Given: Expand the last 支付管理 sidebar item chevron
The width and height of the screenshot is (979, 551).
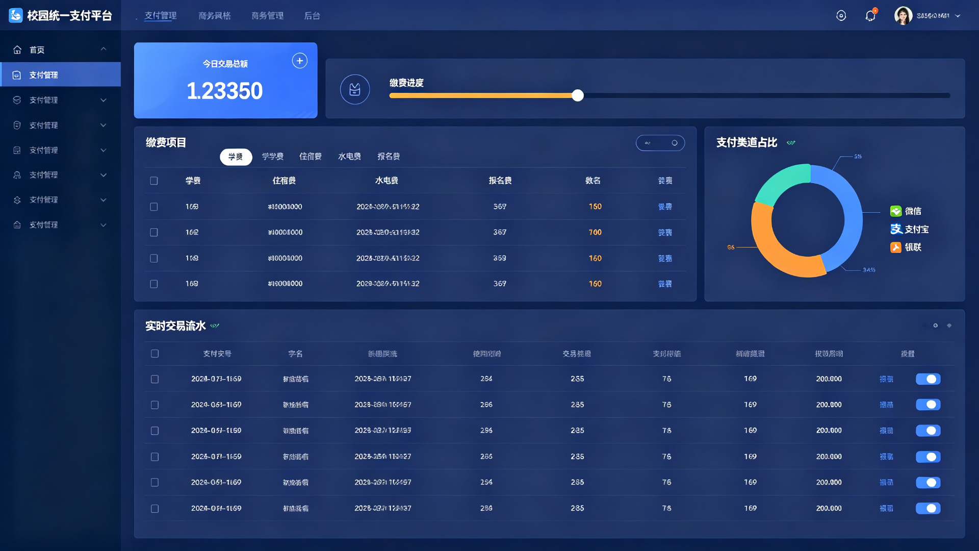Looking at the screenshot, I should tap(104, 225).
